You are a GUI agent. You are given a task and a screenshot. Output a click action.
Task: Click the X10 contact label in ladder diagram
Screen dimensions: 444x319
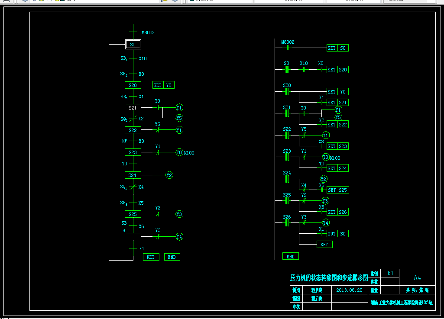click(304, 63)
